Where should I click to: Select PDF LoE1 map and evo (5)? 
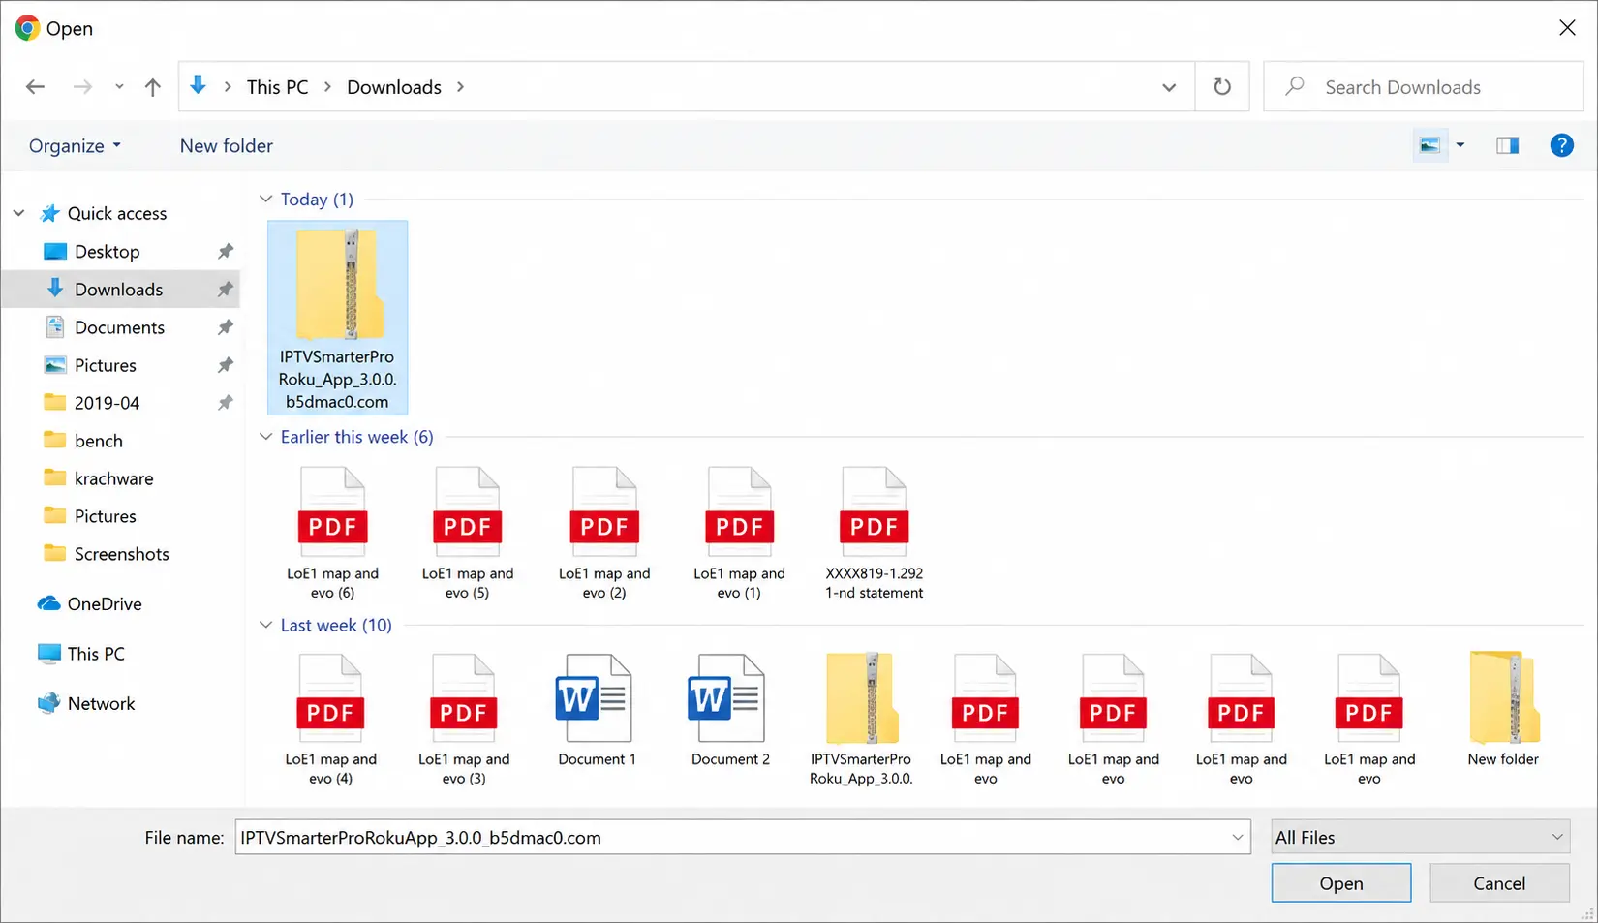point(468,534)
